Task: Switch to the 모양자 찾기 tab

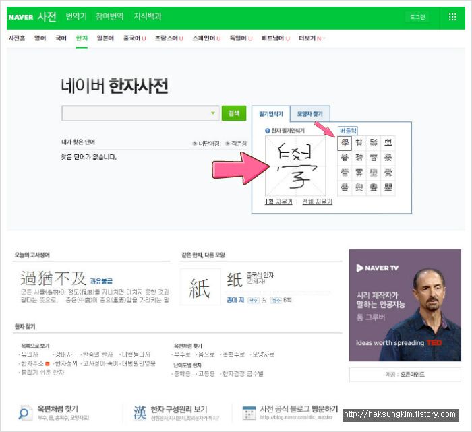Action: (309, 114)
